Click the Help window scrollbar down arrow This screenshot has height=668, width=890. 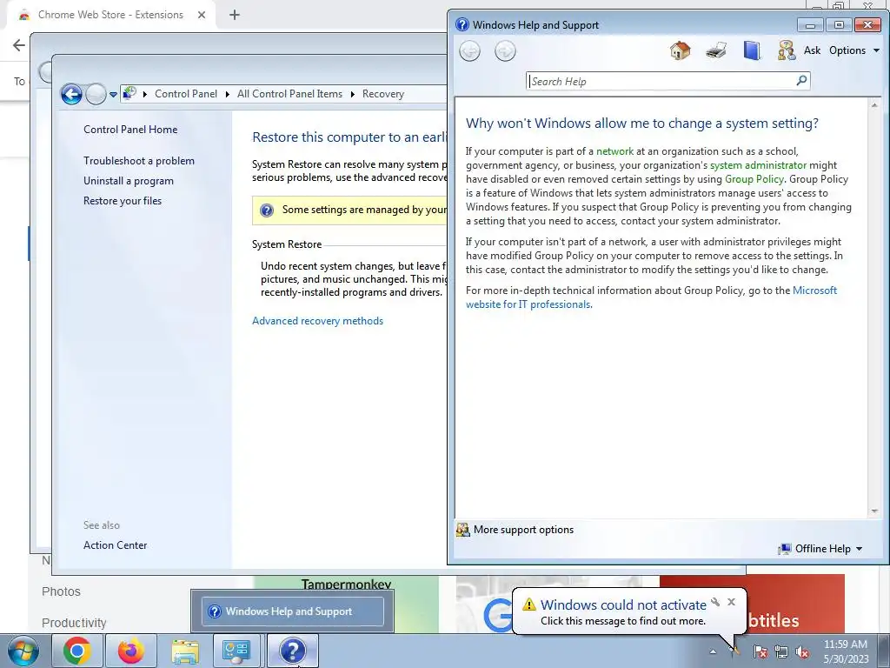[874, 511]
